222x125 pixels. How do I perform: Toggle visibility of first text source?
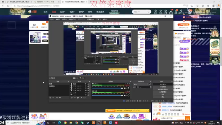[x=85, y=84]
